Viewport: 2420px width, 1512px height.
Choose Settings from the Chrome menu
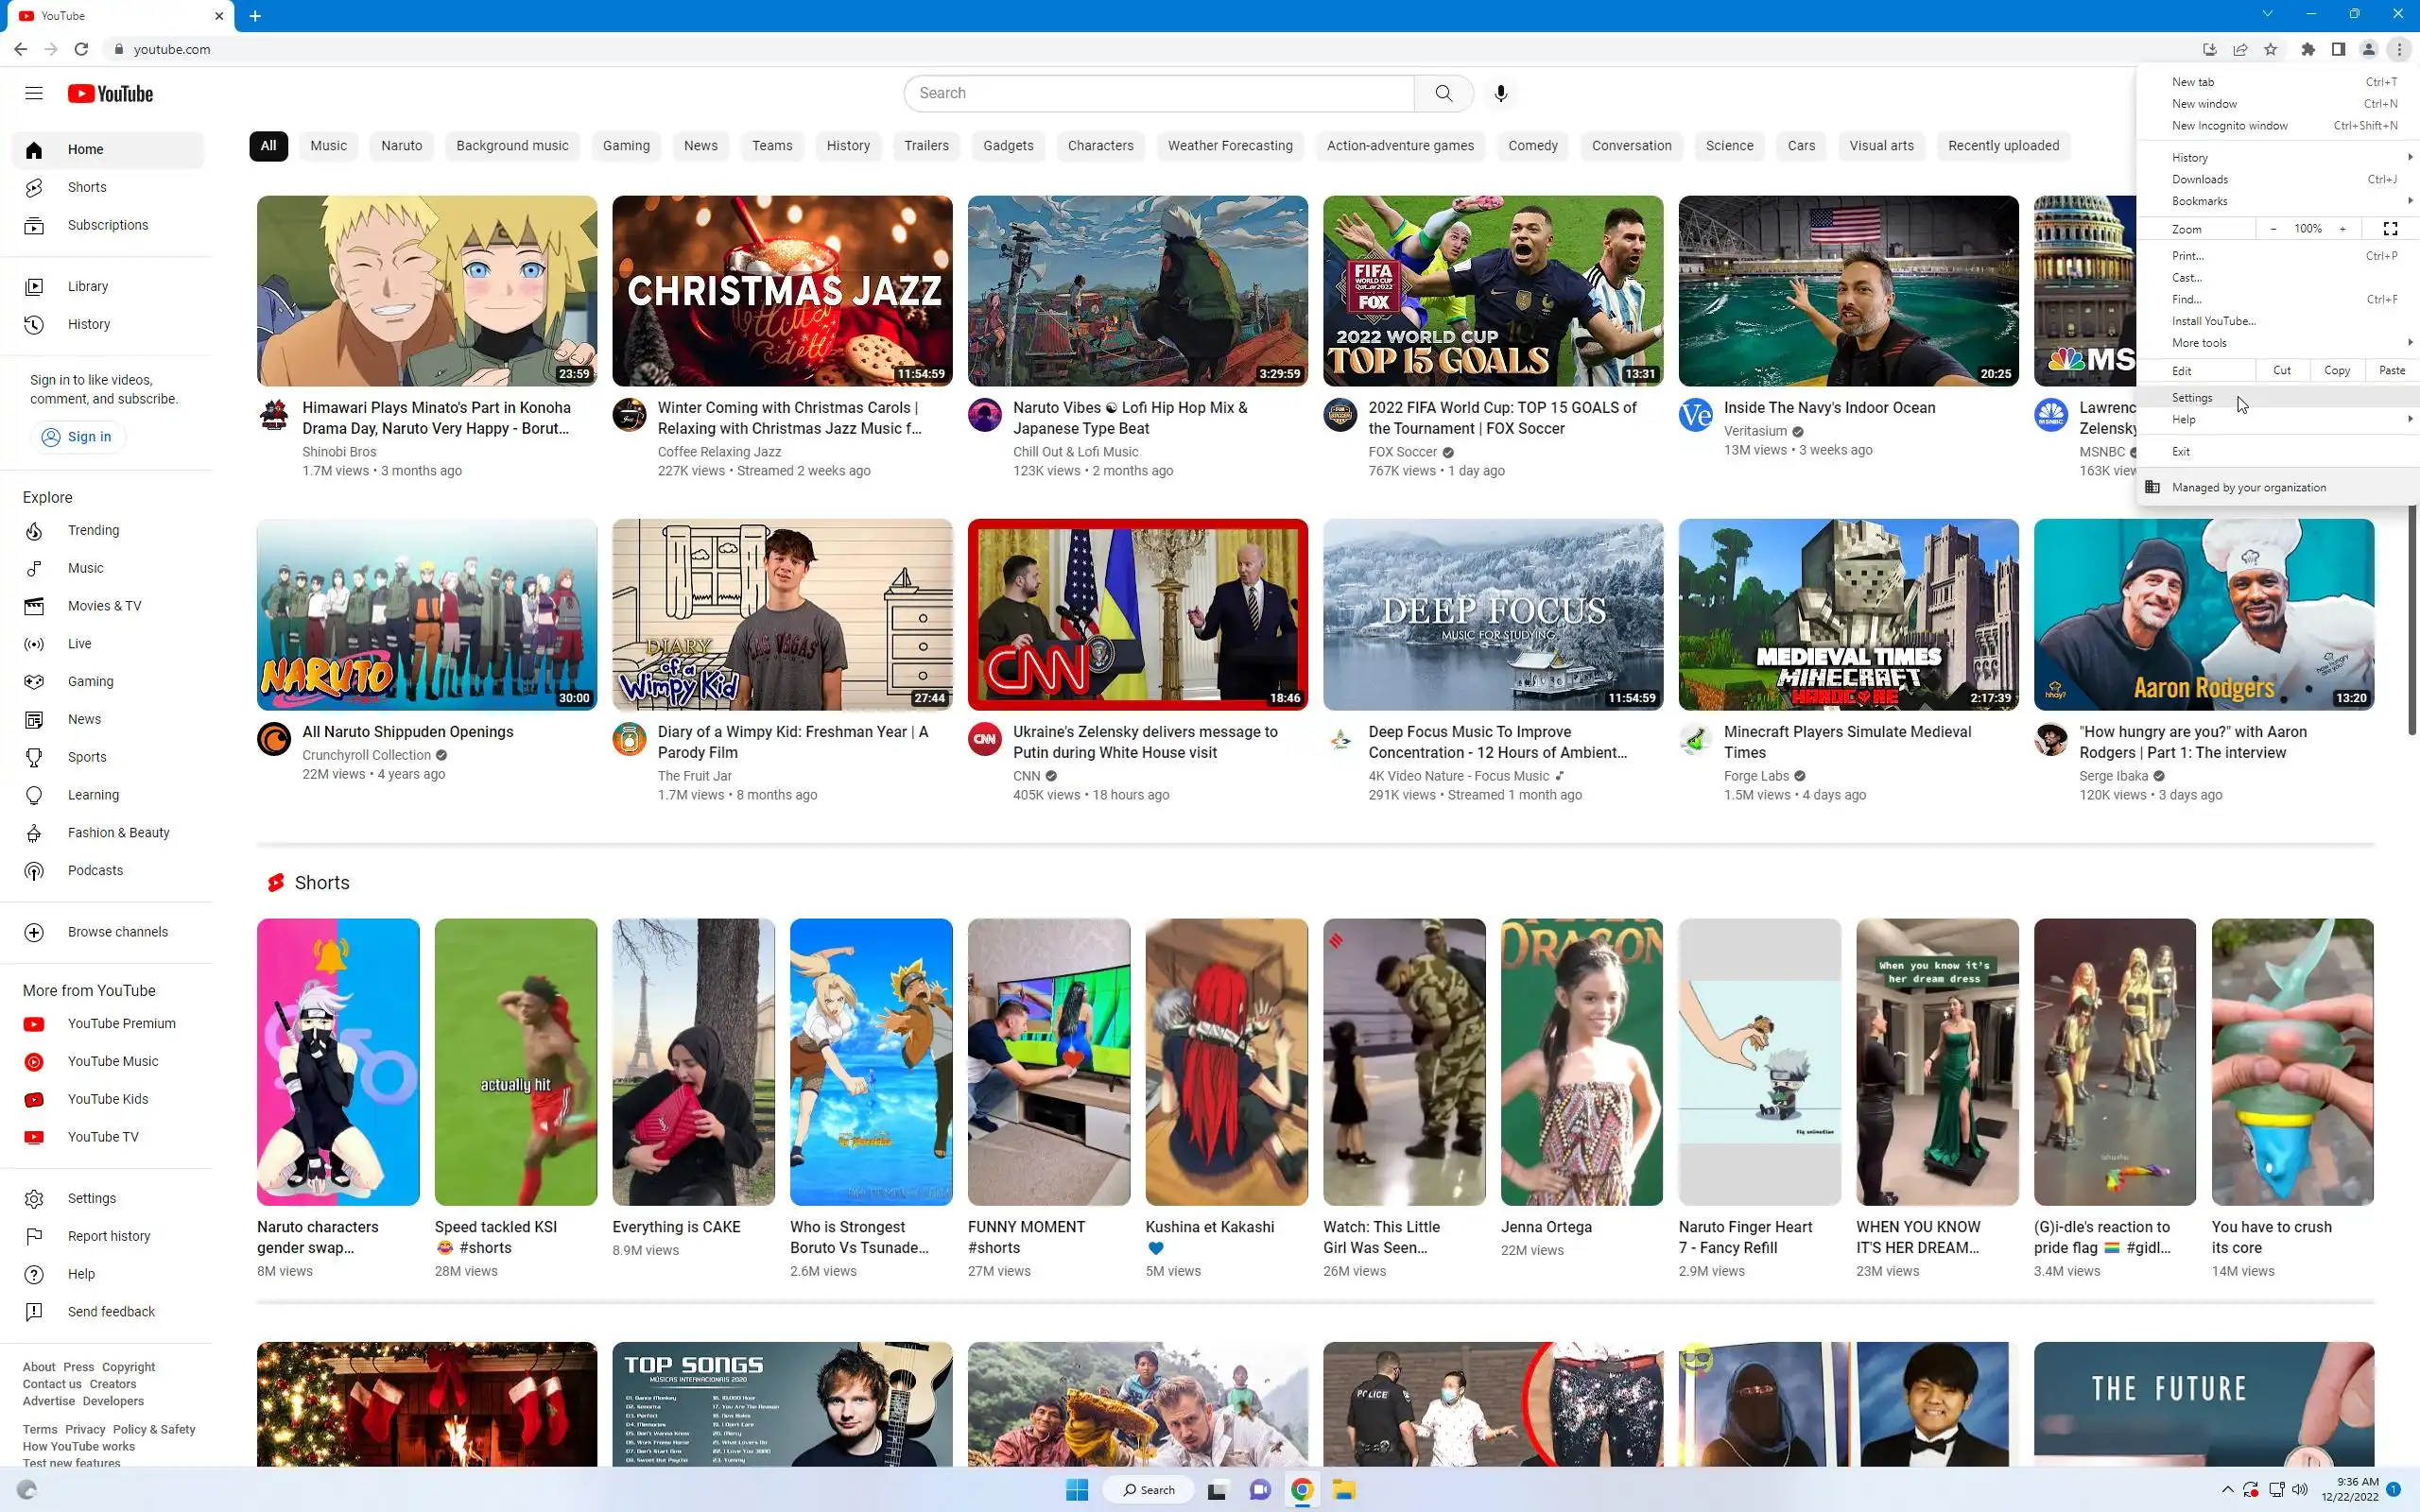tap(2192, 398)
